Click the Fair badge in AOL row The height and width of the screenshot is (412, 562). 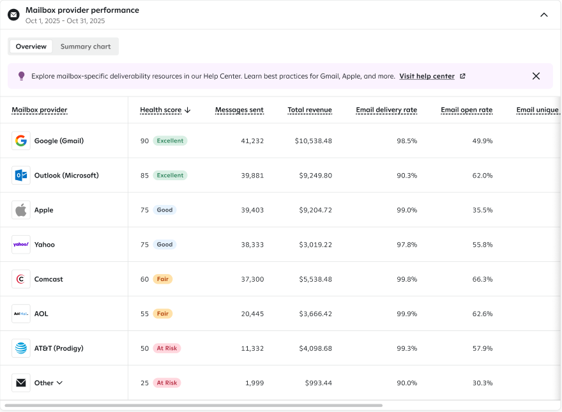tap(163, 314)
